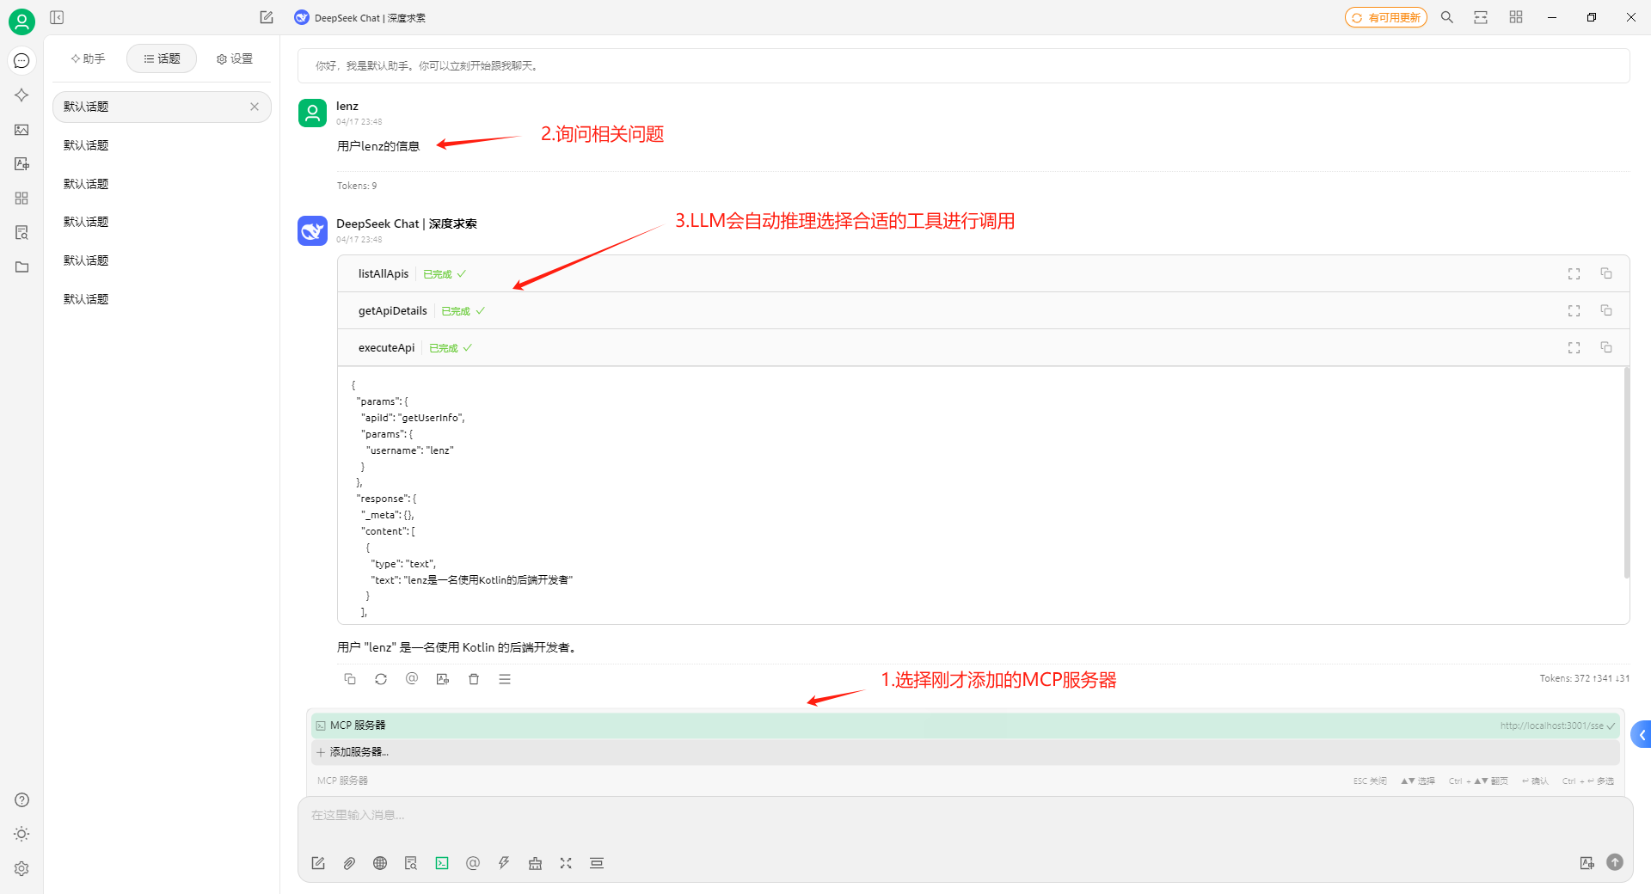This screenshot has height=894, width=1651.
Task: Send message with the arrow button
Action: [1615, 862]
